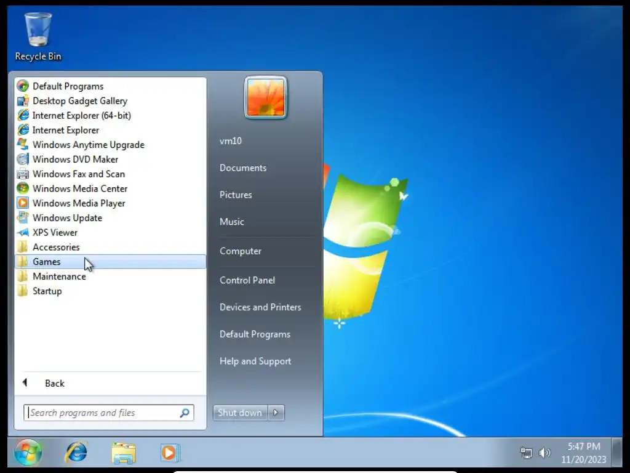Open Windows Explorer folder taskbar icon
Viewport: 630px width, 473px height.
tap(123, 453)
